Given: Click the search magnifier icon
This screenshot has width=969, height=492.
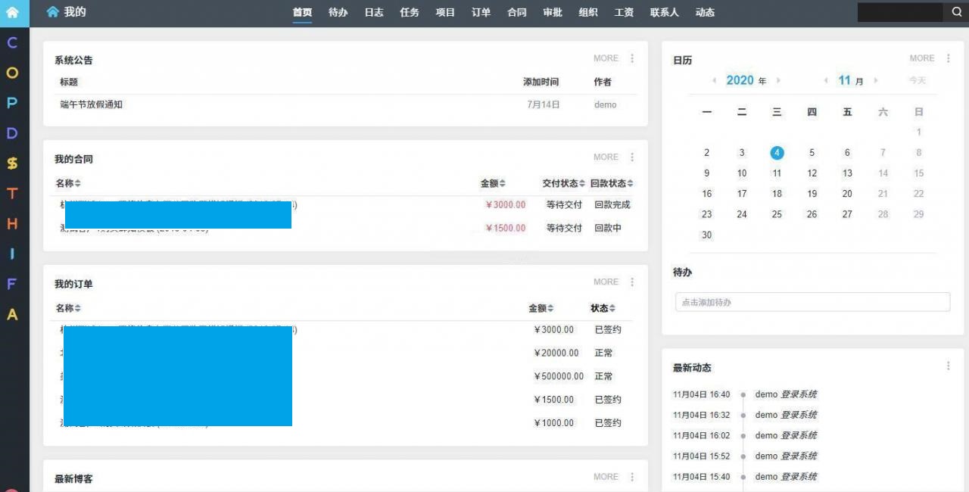Looking at the screenshot, I should (956, 12).
